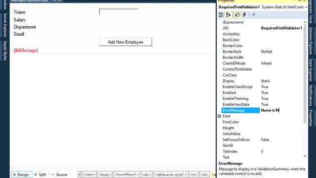The image size is (316, 178).
Task: Select the <html> tag in breadcrumb
Action: (x=89, y=175)
